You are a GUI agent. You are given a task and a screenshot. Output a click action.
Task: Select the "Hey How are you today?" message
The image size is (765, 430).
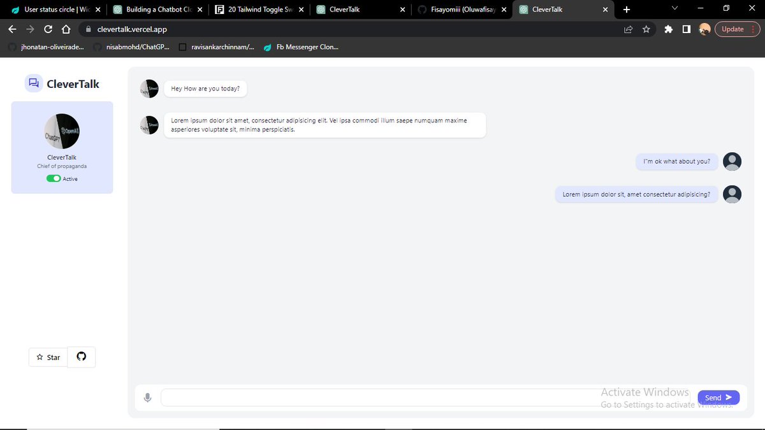pos(205,89)
